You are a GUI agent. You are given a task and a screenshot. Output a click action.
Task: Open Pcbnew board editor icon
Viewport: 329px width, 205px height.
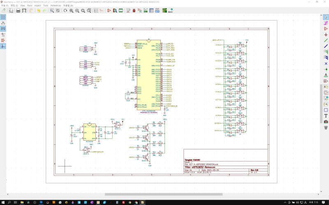(x=165, y=11)
